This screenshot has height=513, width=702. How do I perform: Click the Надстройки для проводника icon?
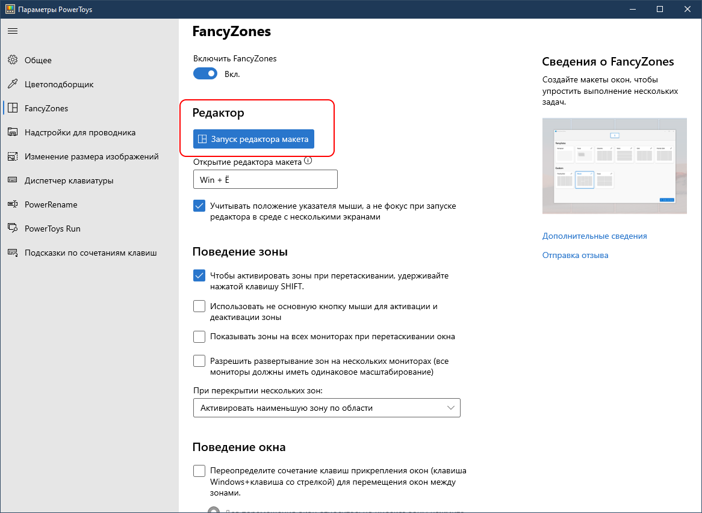[x=13, y=132]
